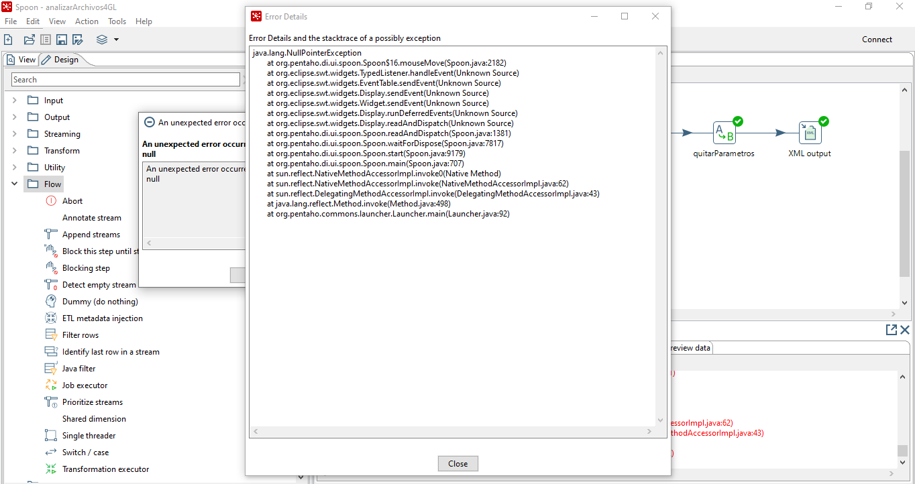Click the Save toolbar icon
The image size is (915, 484).
pos(62,40)
